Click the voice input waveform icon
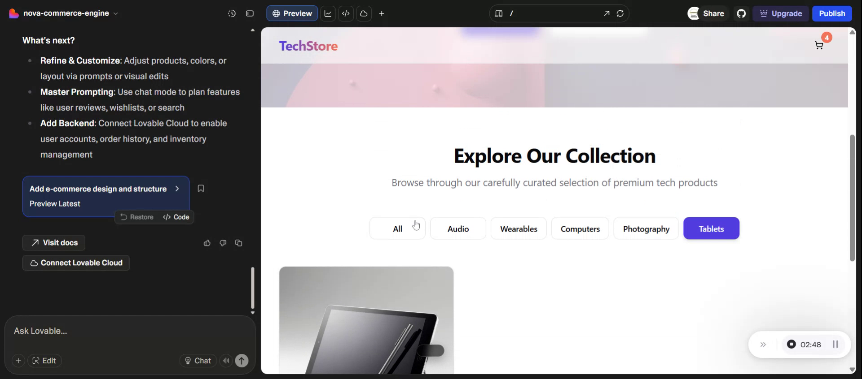 226,361
